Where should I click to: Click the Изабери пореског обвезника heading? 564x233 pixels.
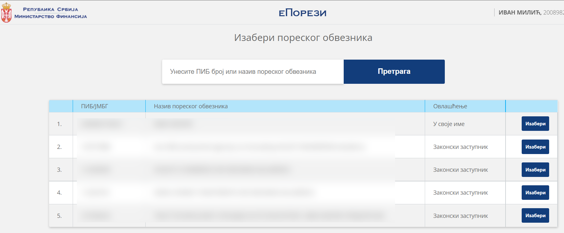pos(303,38)
